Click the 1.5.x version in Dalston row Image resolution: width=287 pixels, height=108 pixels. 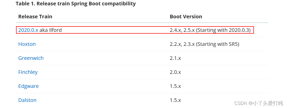pyautogui.click(x=175, y=100)
